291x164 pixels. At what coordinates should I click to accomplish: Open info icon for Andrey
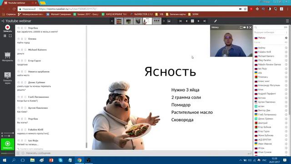tap(286, 48)
